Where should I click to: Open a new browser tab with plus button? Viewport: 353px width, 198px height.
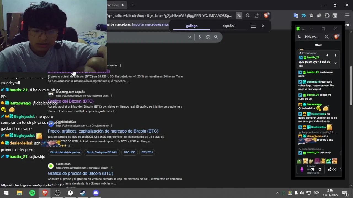(x=133, y=5)
